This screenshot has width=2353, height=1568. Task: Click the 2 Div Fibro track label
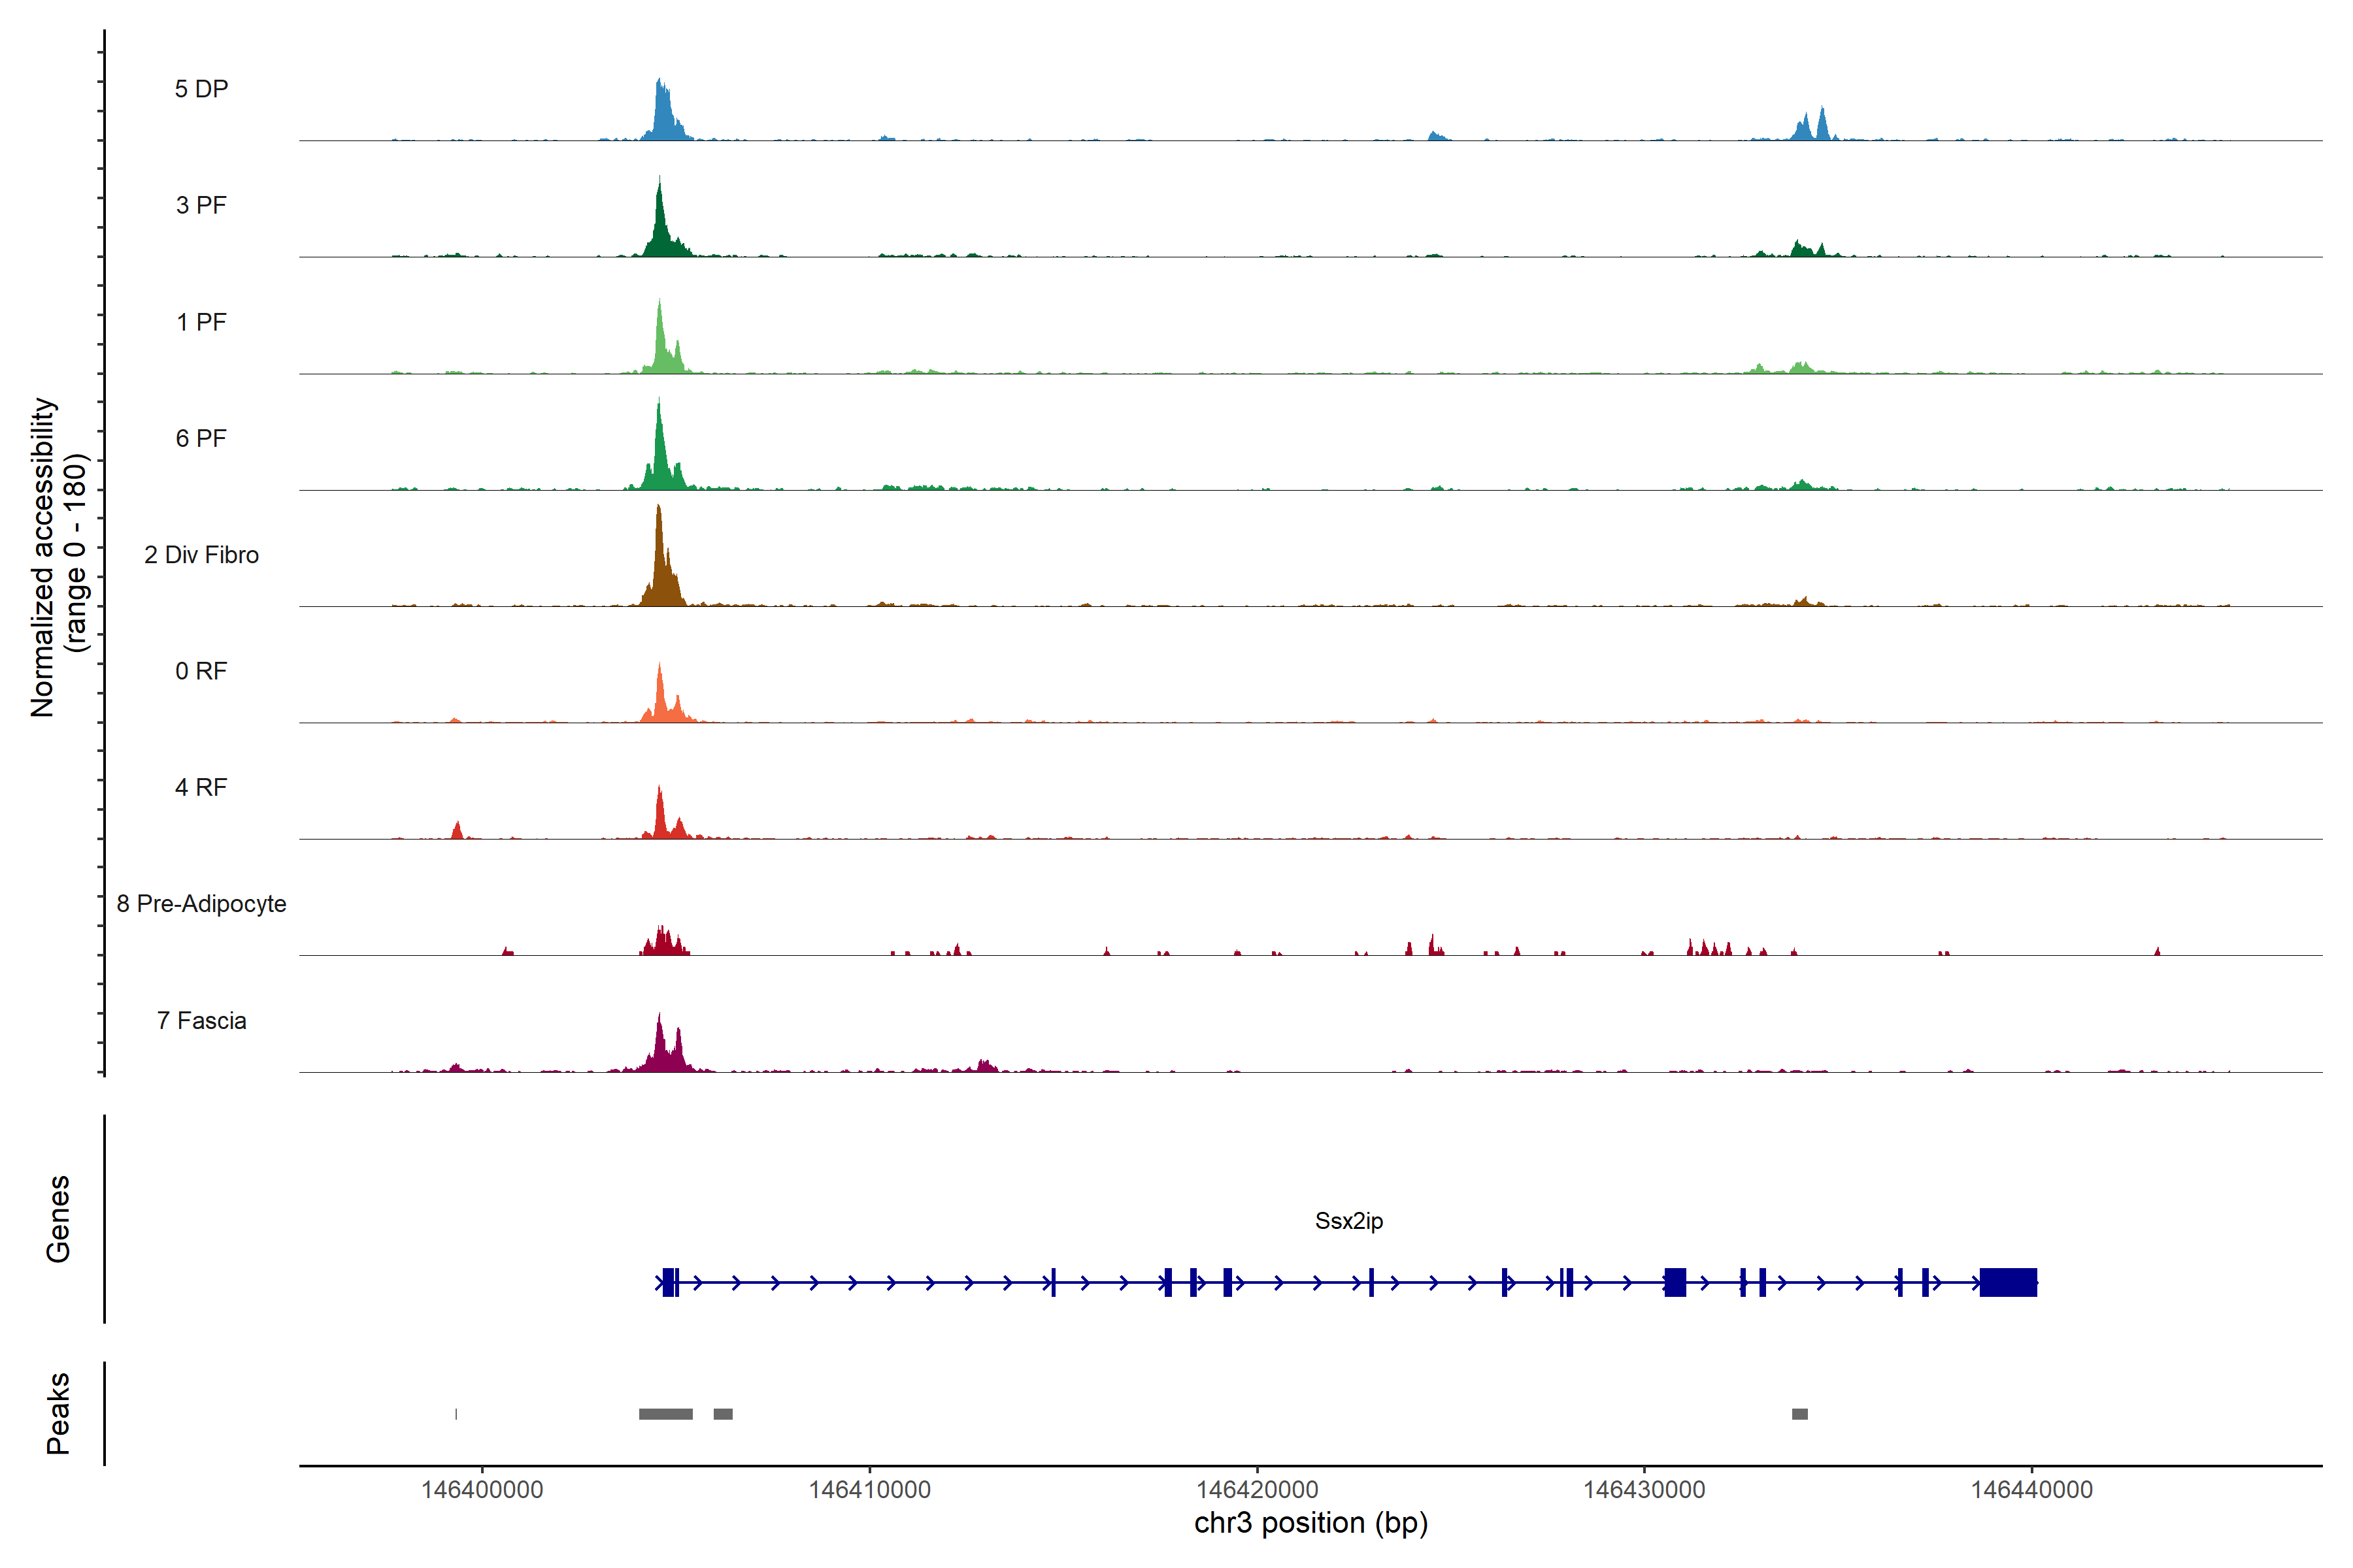(201, 555)
